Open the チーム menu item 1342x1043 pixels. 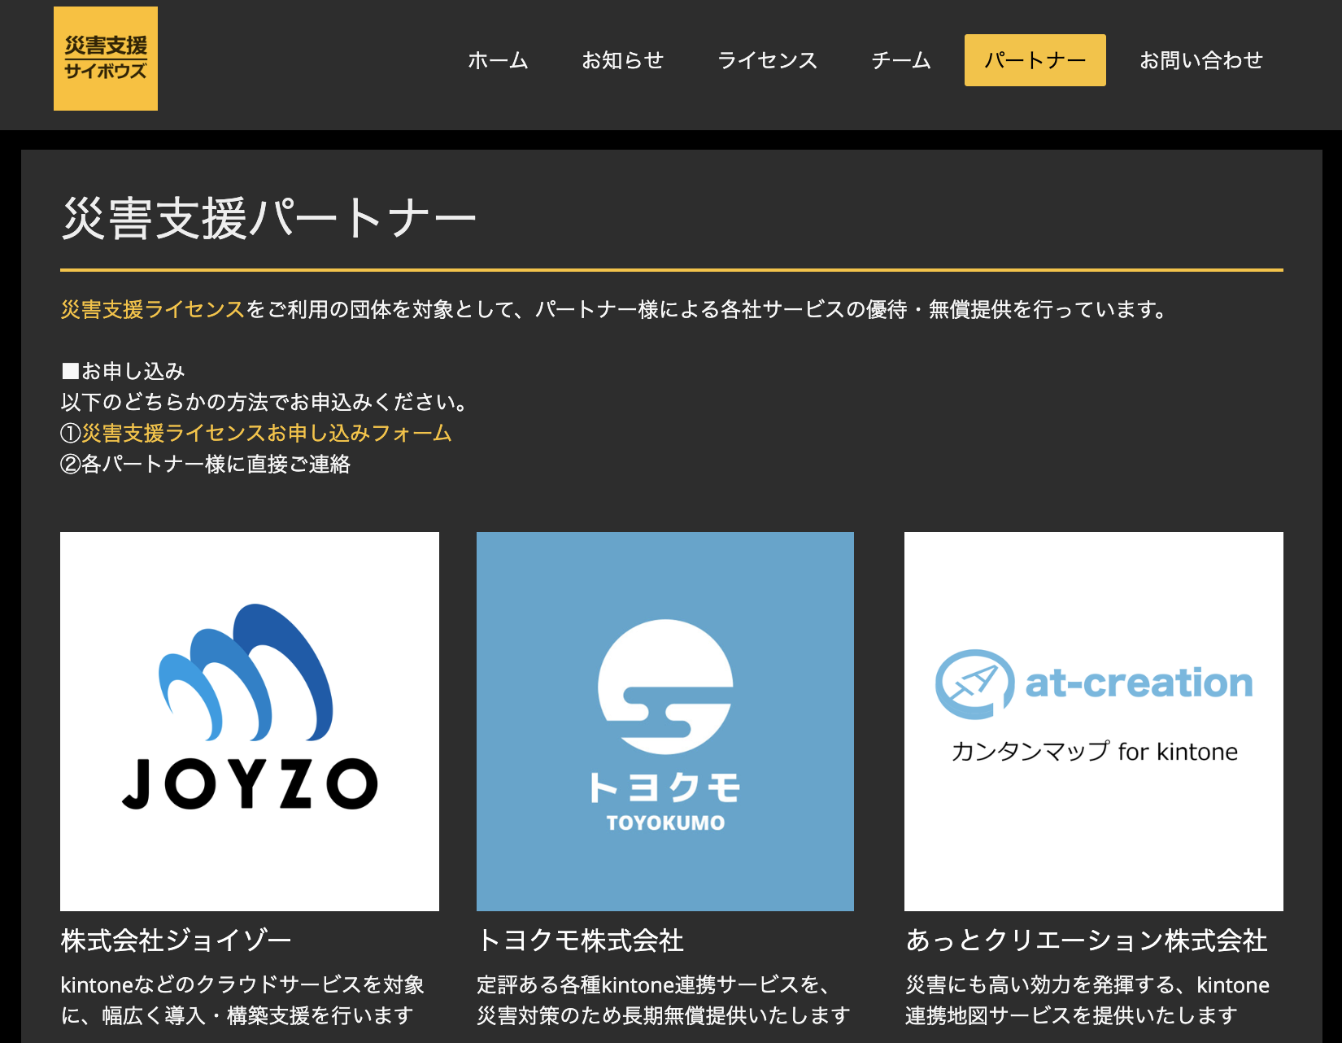(901, 60)
